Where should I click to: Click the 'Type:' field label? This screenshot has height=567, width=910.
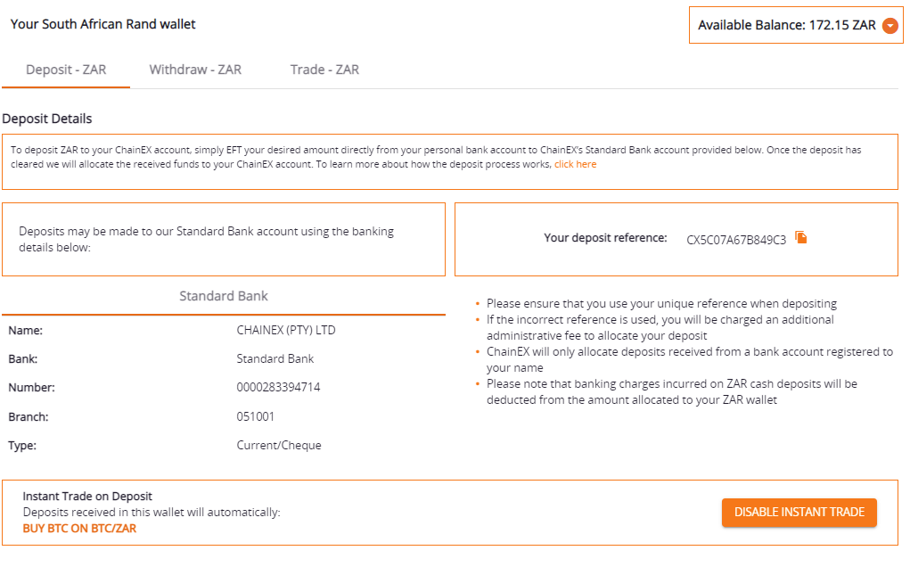coord(22,446)
